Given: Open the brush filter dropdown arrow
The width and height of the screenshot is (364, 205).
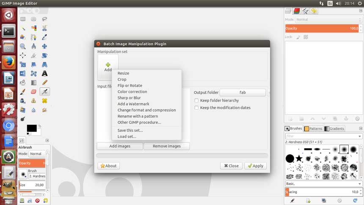Looking at the screenshot, I should point(360,136).
